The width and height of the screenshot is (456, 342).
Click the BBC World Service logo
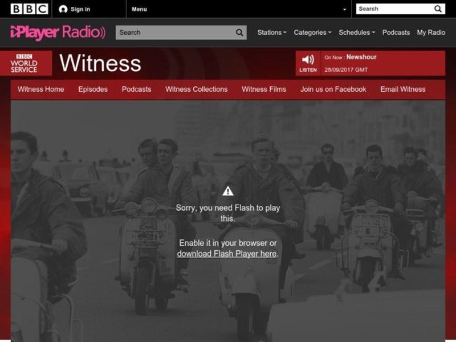click(24, 63)
